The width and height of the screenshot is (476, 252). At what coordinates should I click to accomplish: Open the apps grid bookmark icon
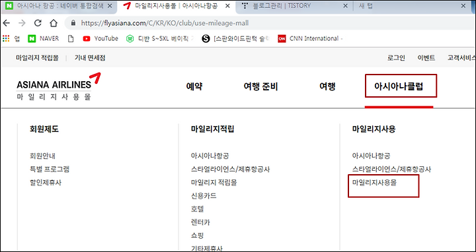[x=6, y=38]
